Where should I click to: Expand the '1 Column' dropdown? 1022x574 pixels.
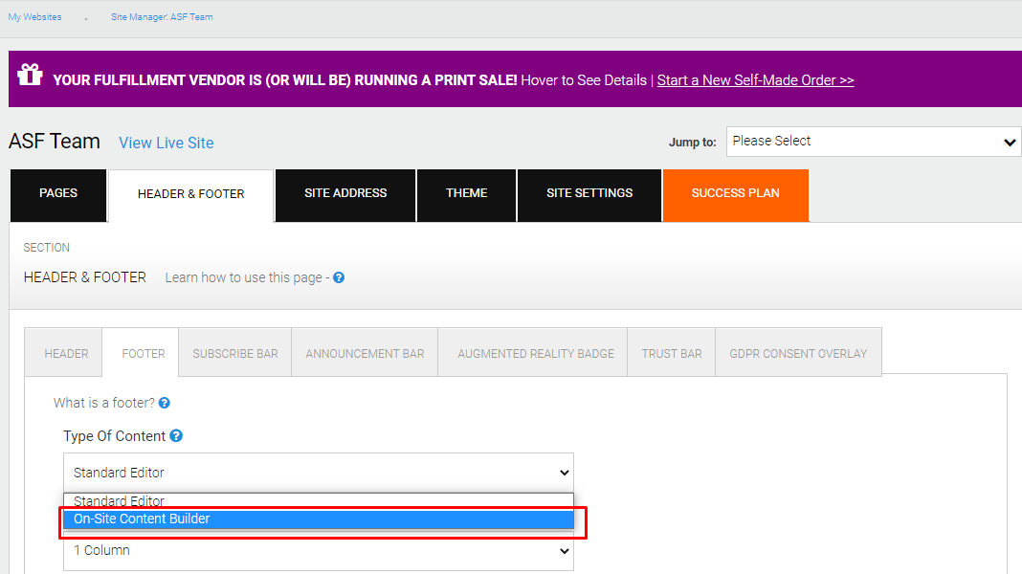coord(318,550)
